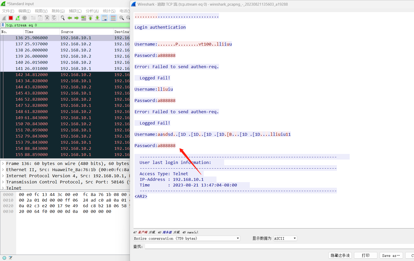Click the Access Type: Telnet line
Screen dimensions: 414x261
click(164, 174)
